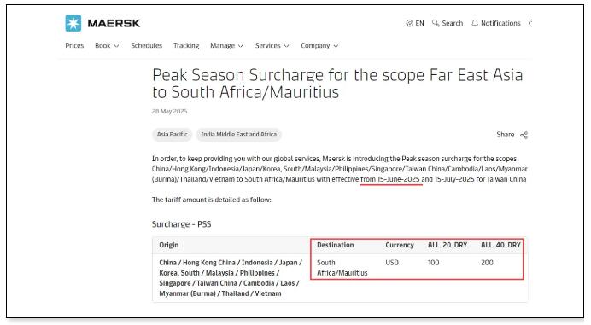Click the ALL_40_DRY column header

(500, 245)
